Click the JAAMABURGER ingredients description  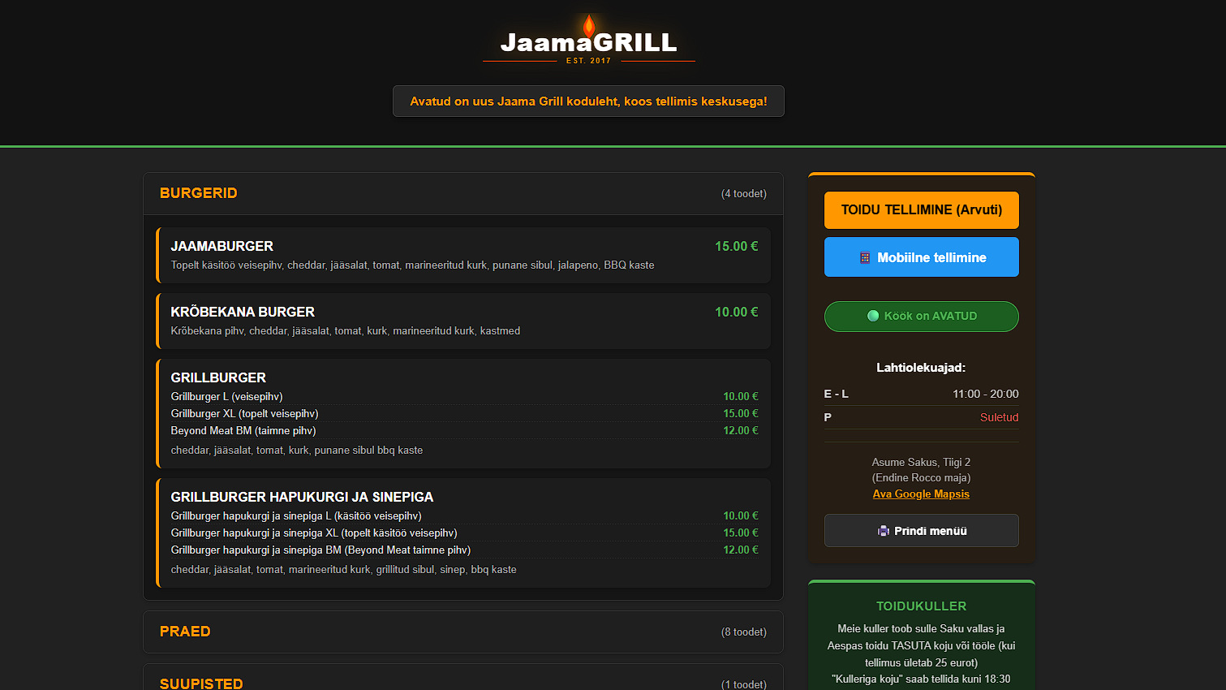[x=412, y=265]
